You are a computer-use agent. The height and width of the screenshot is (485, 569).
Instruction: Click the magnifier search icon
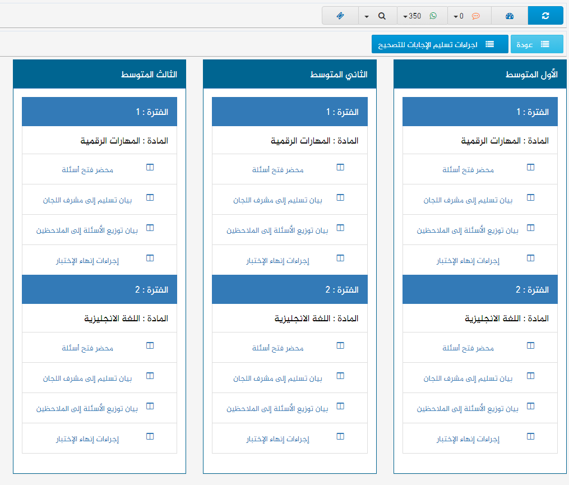pyautogui.click(x=382, y=16)
